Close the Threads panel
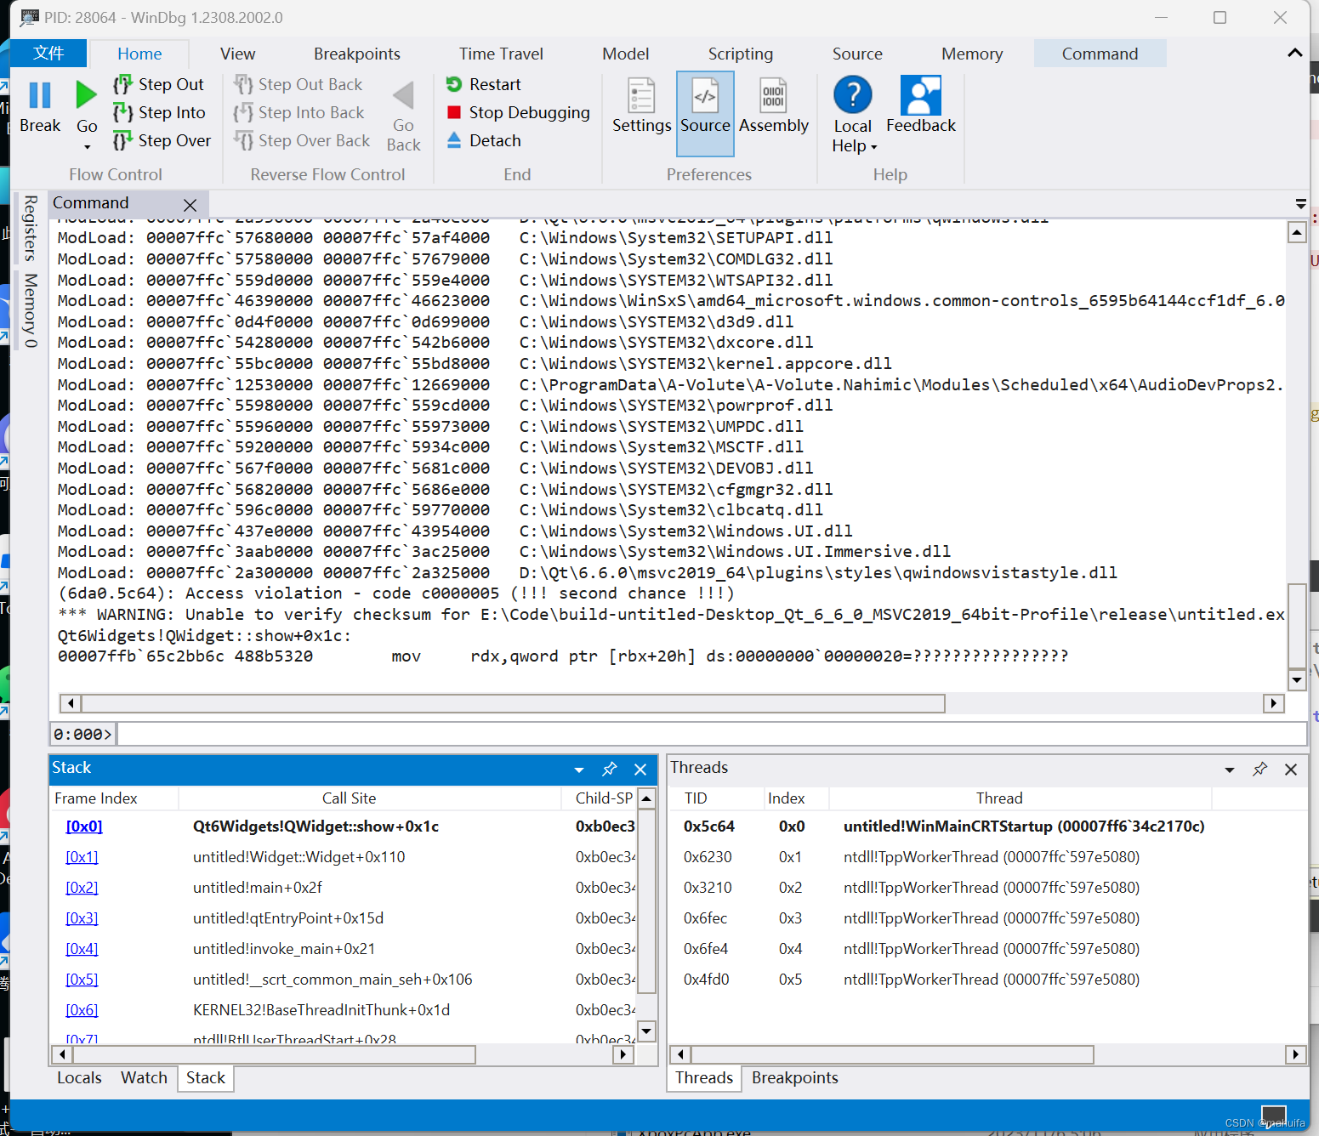Image resolution: width=1319 pixels, height=1136 pixels. point(1291,770)
